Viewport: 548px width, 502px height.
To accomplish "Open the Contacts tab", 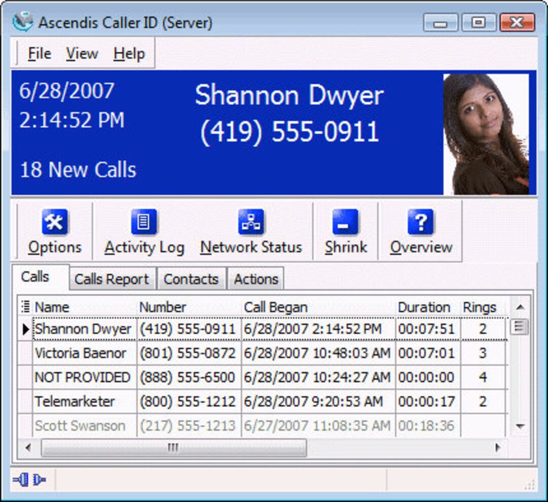I will (192, 278).
